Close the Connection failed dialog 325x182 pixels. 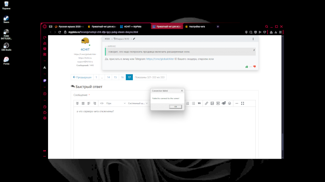(x=182, y=91)
